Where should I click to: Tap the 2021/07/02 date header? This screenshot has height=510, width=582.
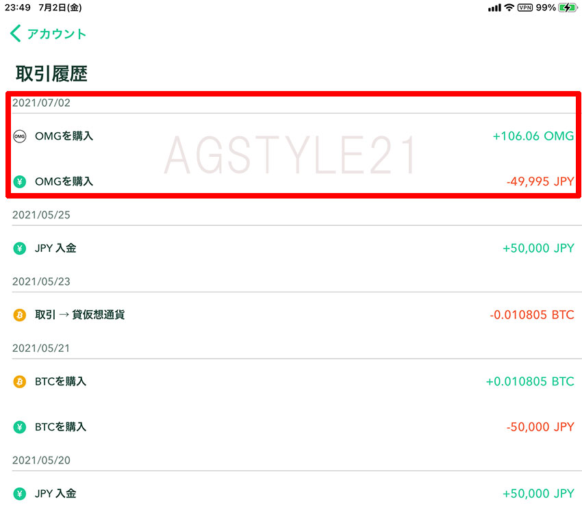pyautogui.click(x=41, y=103)
